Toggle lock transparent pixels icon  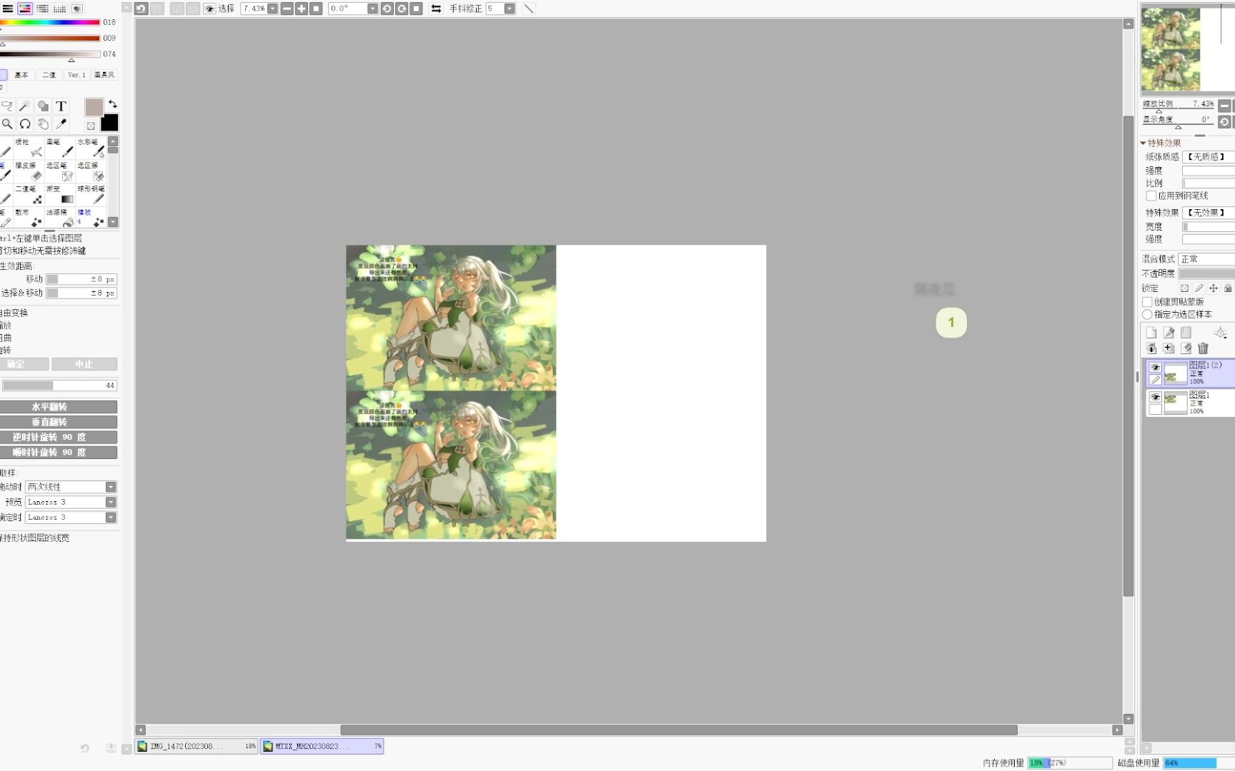point(1184,288)
